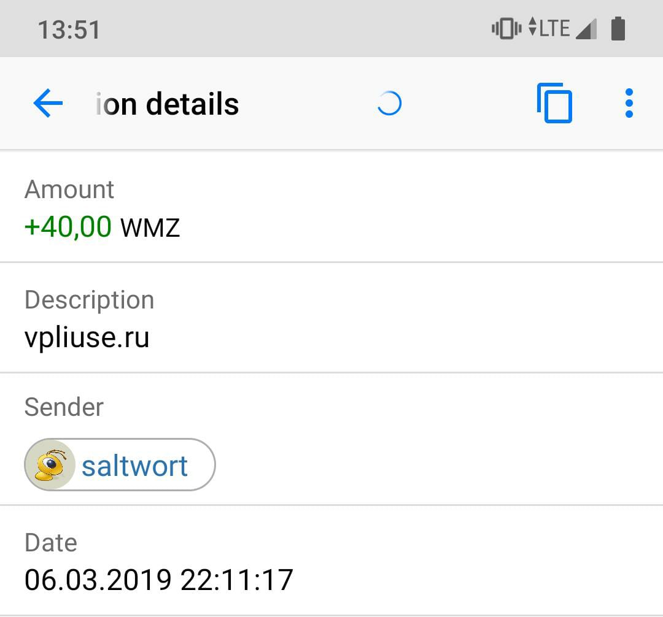Screen dimensions: 663x617
Task: Tap the Description field label
Action: pyautogui.click(x=89, y=301)
